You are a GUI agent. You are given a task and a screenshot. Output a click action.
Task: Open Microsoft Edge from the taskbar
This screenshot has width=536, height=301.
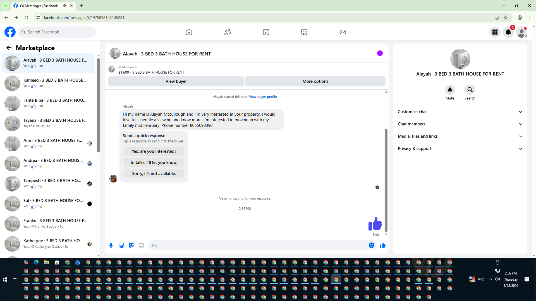(36, 262)
